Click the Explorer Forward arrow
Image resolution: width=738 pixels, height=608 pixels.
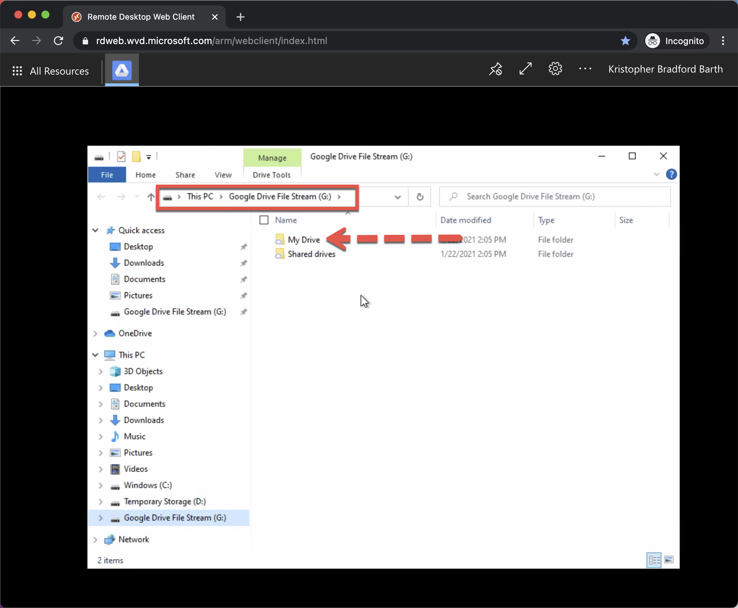pyautogui.click(x=121, y=197)
